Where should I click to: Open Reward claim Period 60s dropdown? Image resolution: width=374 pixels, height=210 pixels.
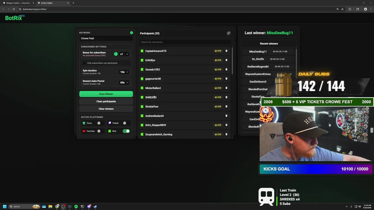point(124,83)
